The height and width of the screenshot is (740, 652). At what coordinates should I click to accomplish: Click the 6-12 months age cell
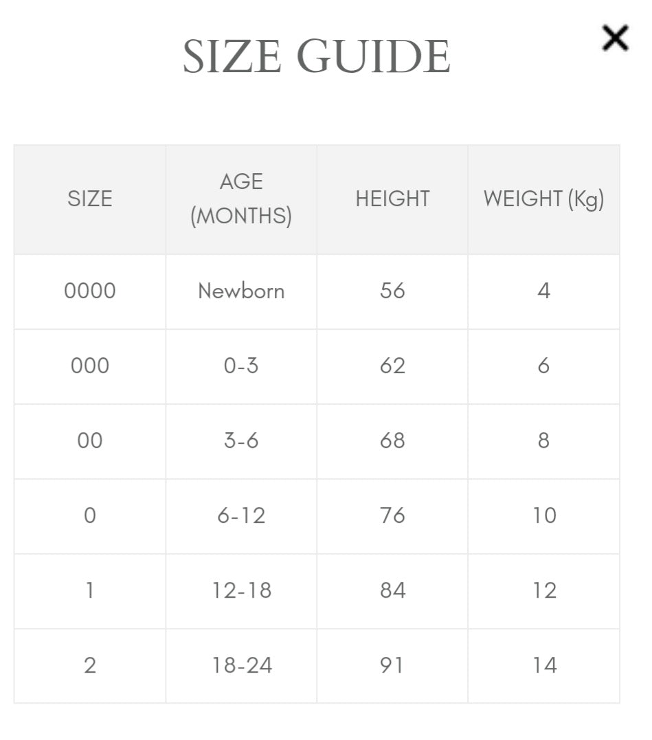[x=241, y=516]
